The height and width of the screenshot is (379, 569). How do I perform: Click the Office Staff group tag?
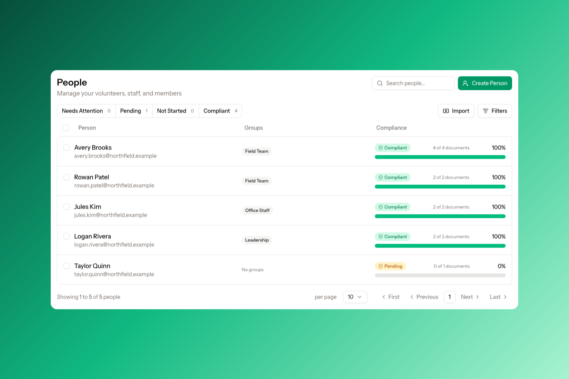[x=257, y=210]
